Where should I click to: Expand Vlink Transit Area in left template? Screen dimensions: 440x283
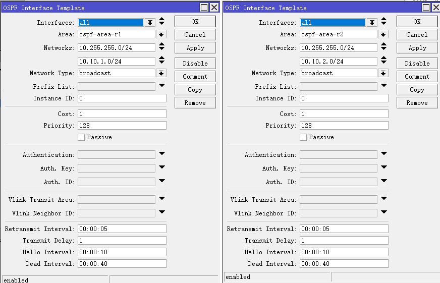(x=161, y=199)
